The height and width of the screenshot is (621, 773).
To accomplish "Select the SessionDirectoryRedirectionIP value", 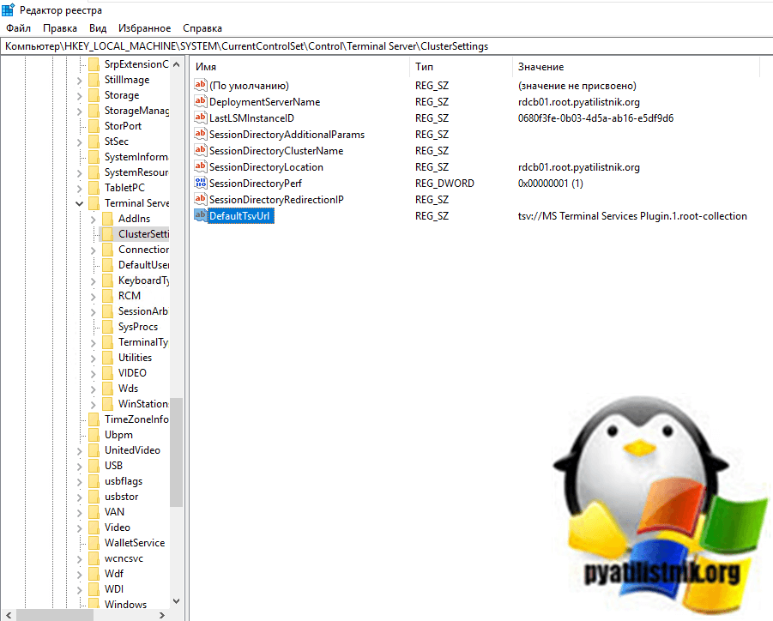I will pyautogui.click(x=276, y=200).
